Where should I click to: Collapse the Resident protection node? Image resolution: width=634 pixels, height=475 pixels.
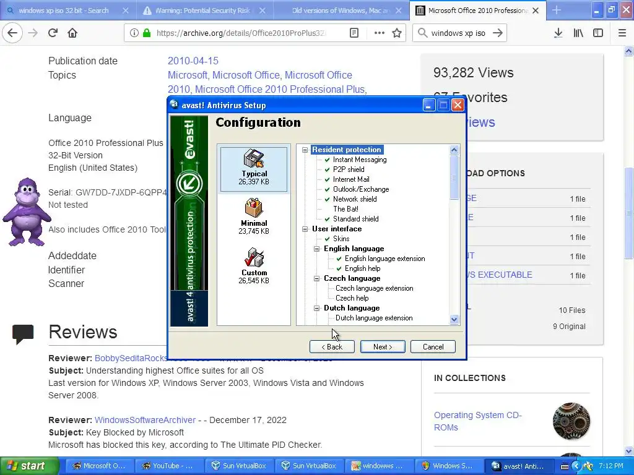click(305, 150)
